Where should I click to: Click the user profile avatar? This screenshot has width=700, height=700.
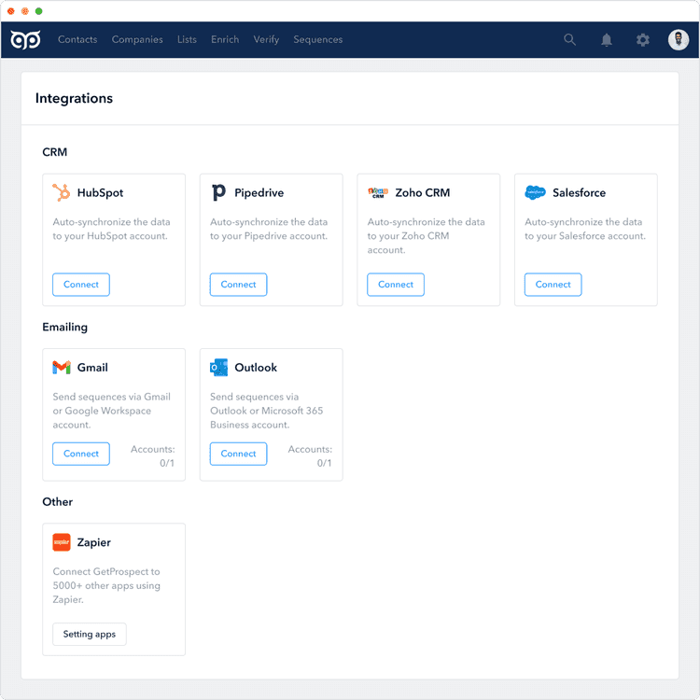(679, 40)
